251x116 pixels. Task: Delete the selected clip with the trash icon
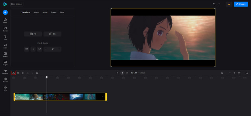[x=37, y=73]
